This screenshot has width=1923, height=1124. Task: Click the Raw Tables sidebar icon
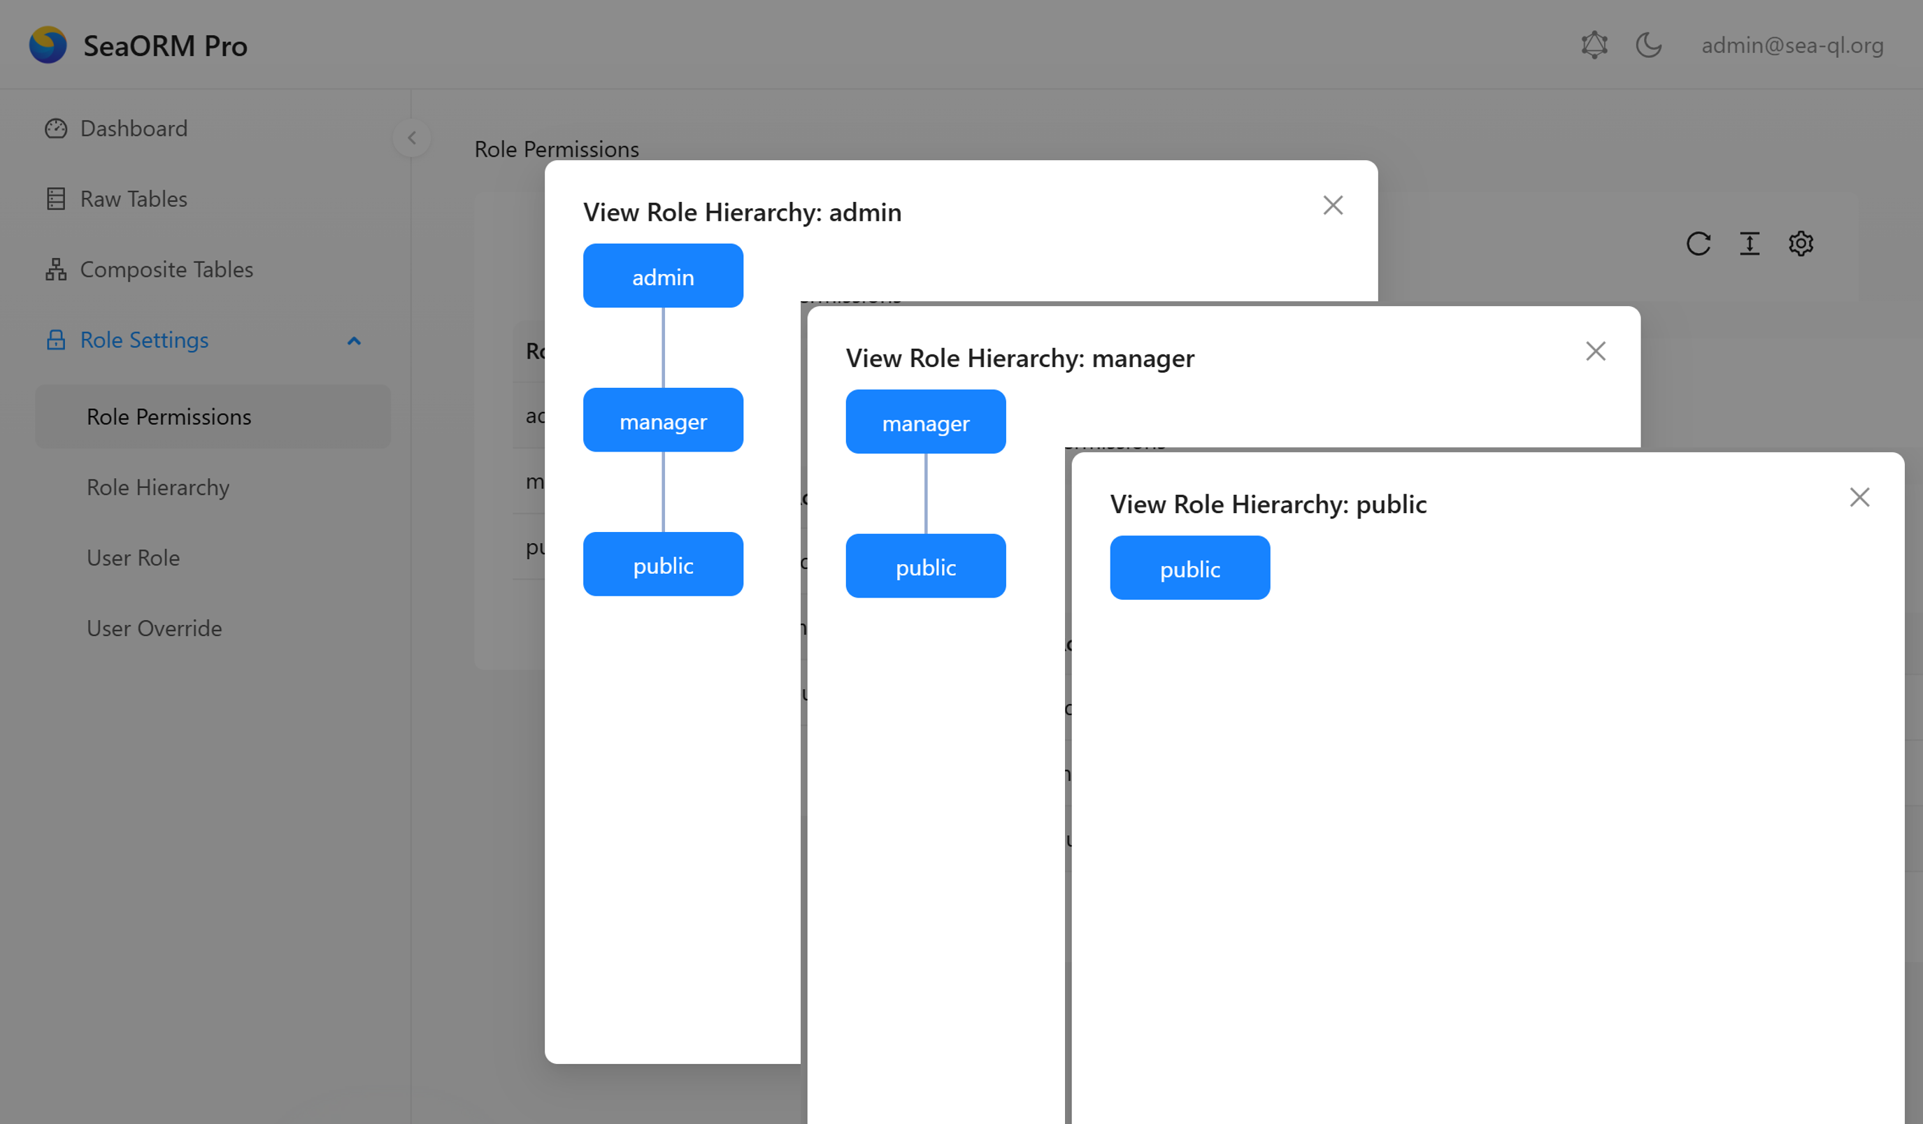coord(56,199)
